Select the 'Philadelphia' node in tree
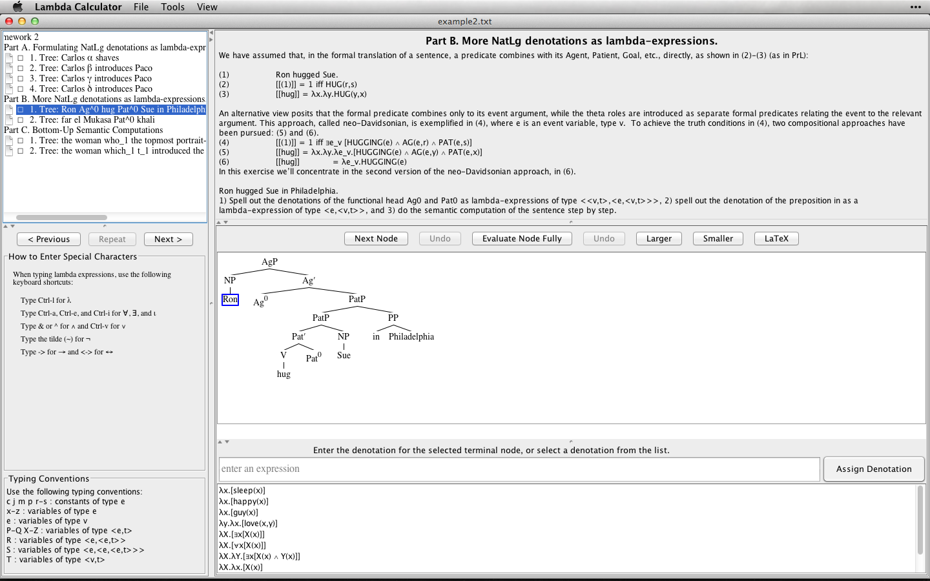 (x=411, y=337)
